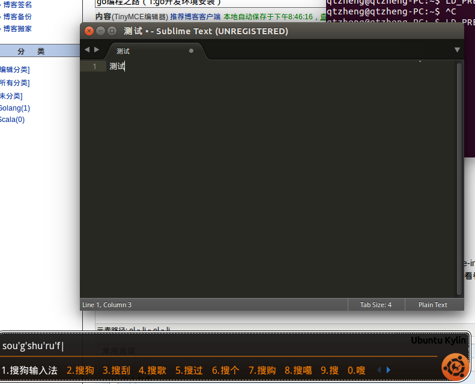Maximize the Sublime Text window
The width and height of the screenshot is (475, 384).
(x=112, y=31)
